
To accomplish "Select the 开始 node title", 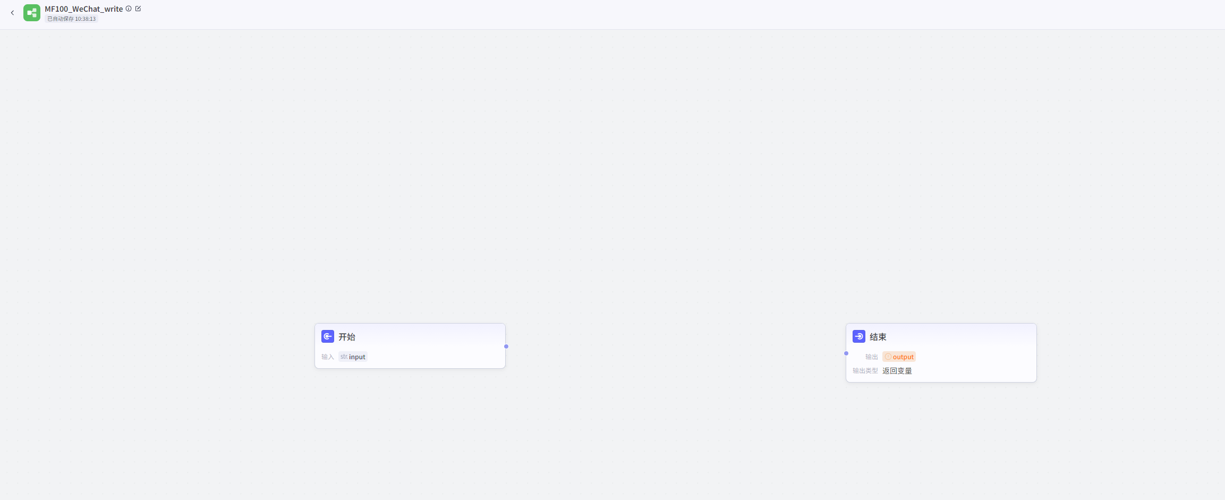I will click(347, 337).
